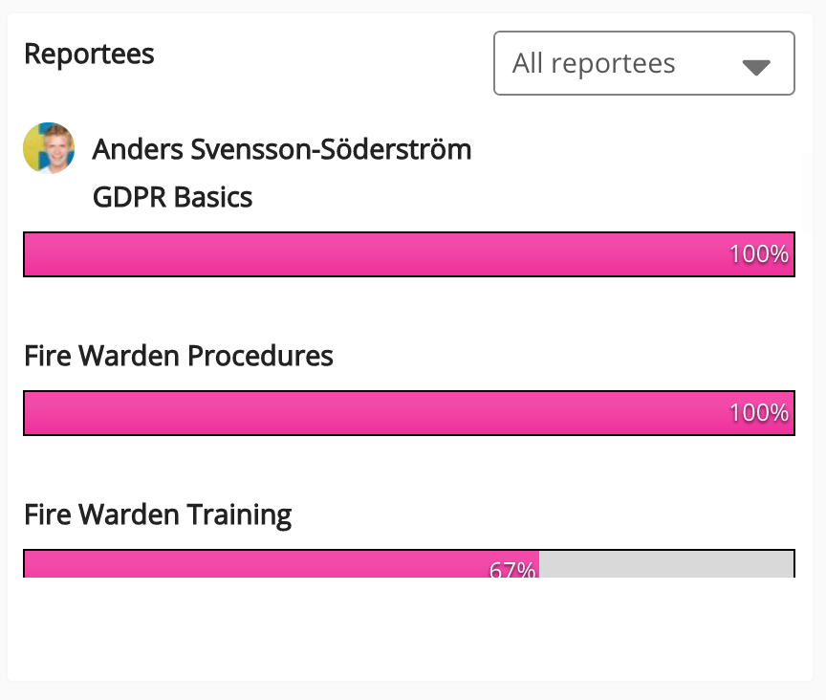Image resolution: width=826 pixels, height=700 pixels.
Task: Open the GDPR Basics course title
Action: [172, 197]
